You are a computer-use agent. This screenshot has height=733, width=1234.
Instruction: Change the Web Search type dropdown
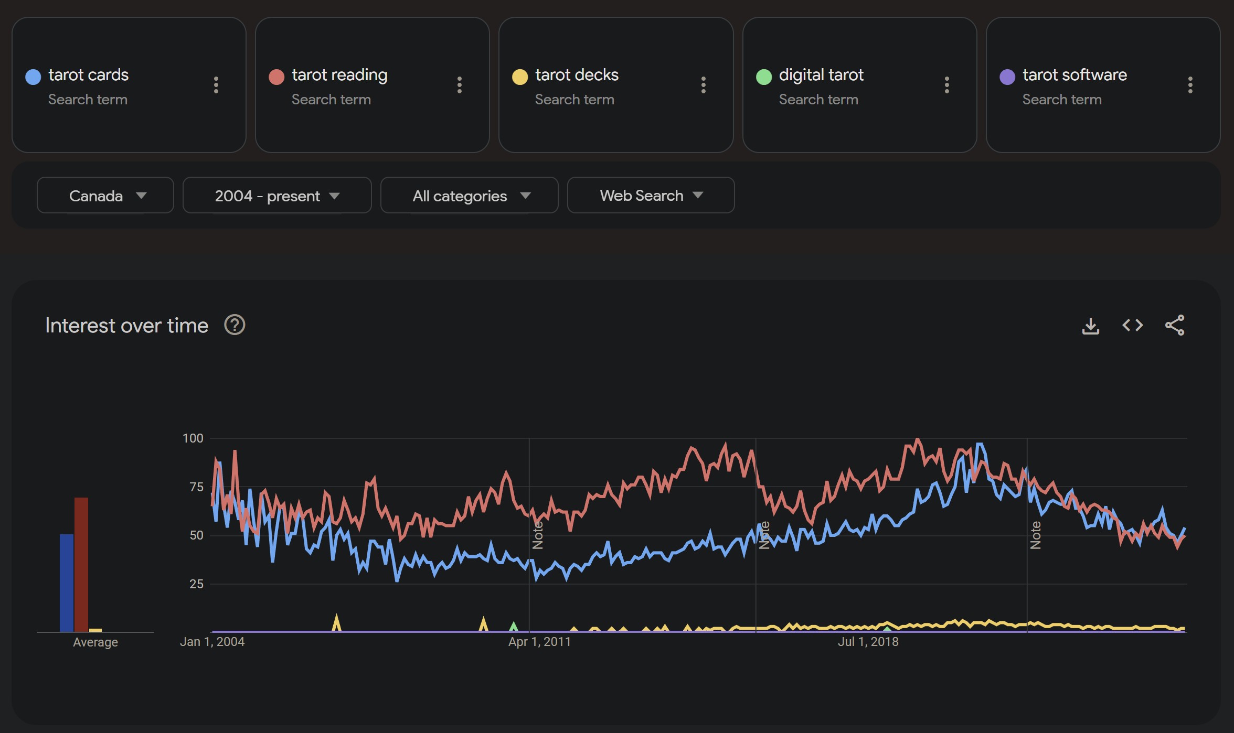point(651,196)
